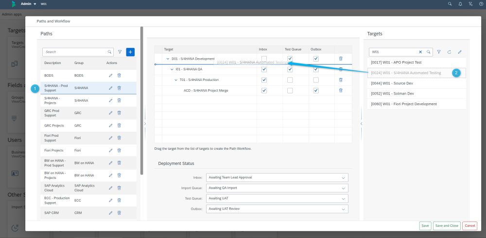Cancel the Paths and Workflow dialog
486x238 pixels.
(469, 225)
